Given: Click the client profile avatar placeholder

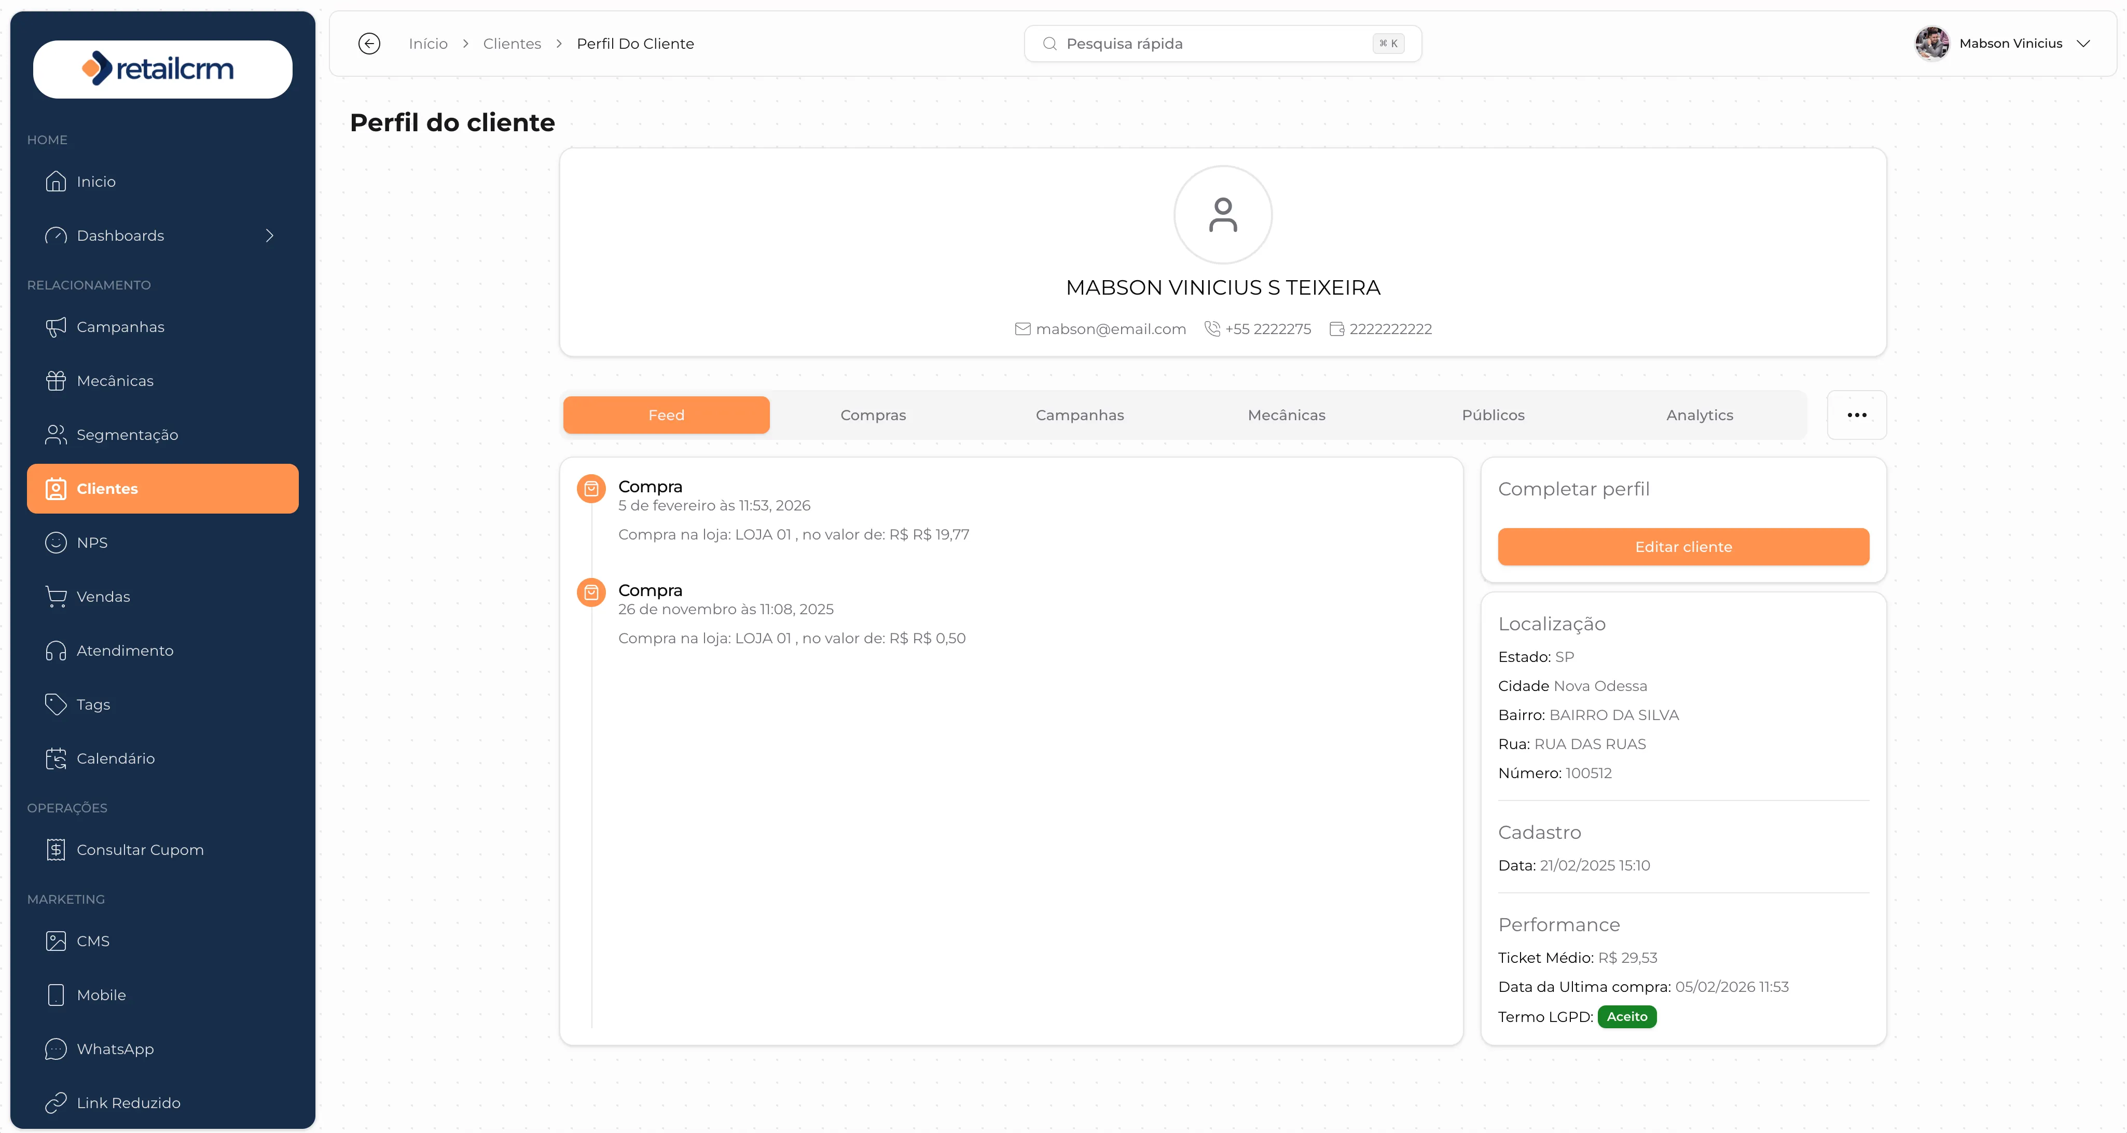Looking at the screenshot, I should click(1222, 215).
